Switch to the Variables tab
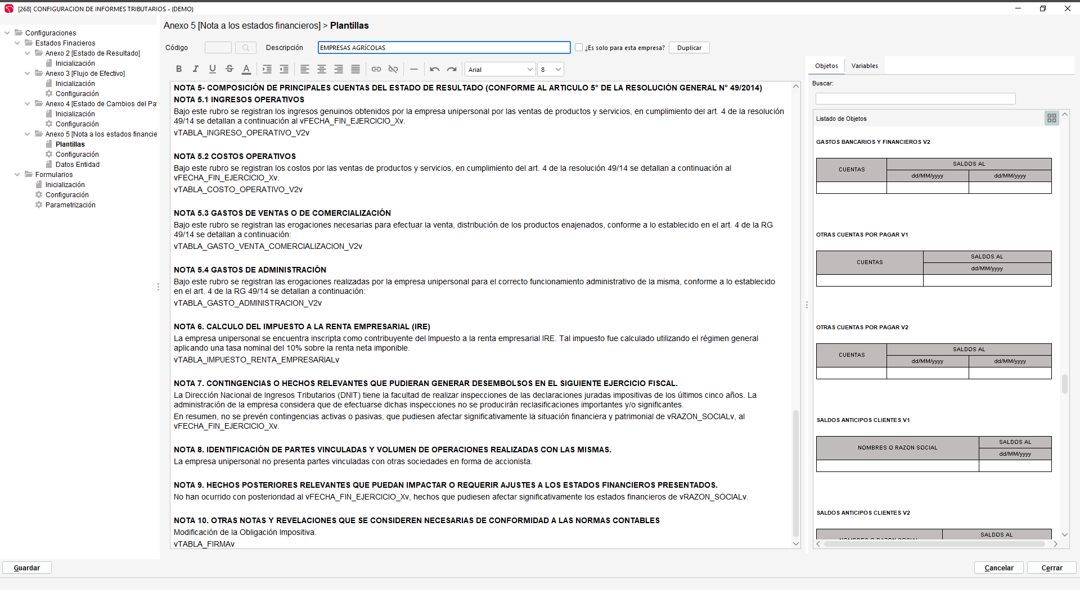The width and height of the screenshot is (1080, 590). pyautogui.click(x=864, y=66)
